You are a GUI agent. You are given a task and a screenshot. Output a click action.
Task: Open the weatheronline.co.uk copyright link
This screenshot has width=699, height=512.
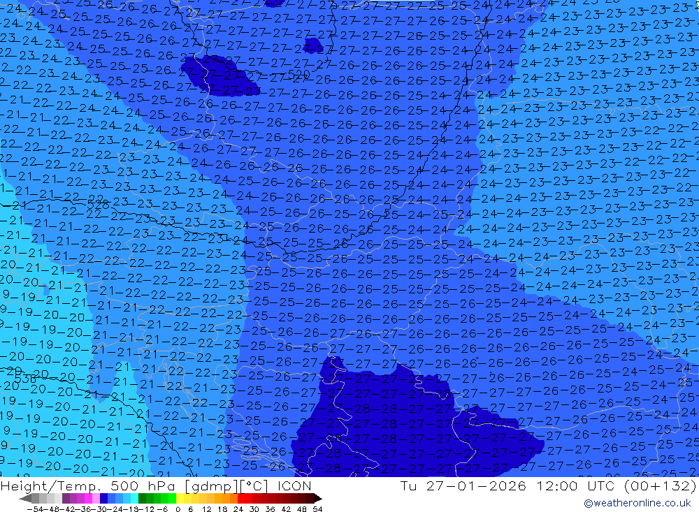[x=637, y=503]
